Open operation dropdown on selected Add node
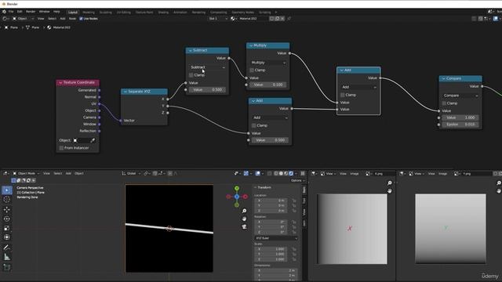Screen dimensions: 502x282 point(359,87)
